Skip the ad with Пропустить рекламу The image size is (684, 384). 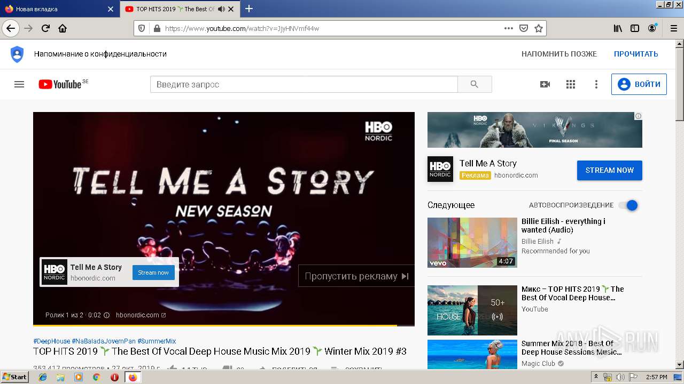point(356,276)
